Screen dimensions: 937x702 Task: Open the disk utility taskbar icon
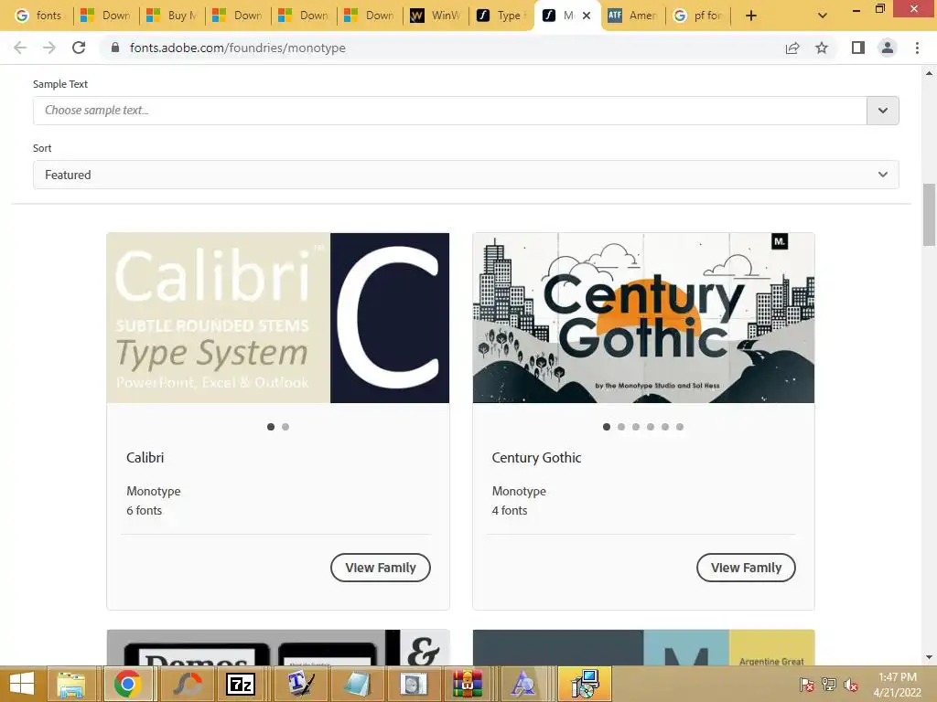pos(414,684)
